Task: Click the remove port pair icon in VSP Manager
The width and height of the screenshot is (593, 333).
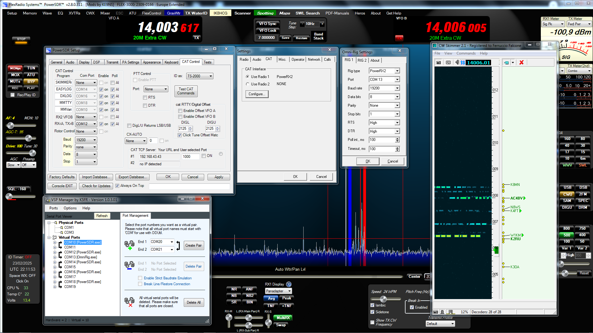Action: coord(129,265)
